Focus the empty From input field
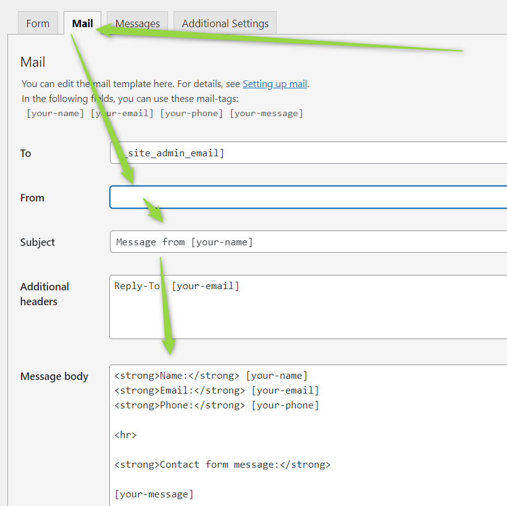 pos(309,197)
